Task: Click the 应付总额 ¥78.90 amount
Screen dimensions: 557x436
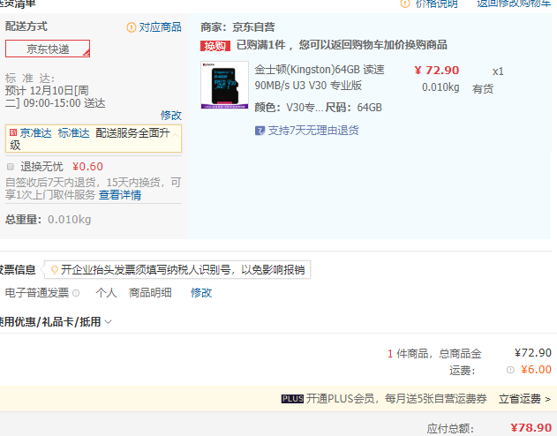Action: (531, 428)
